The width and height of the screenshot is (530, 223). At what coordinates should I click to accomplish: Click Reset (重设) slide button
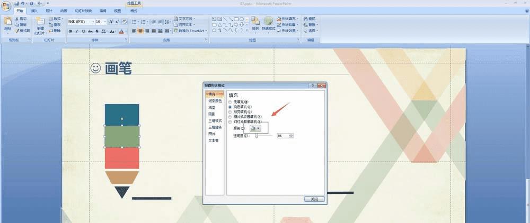click(x=55, y=25)
